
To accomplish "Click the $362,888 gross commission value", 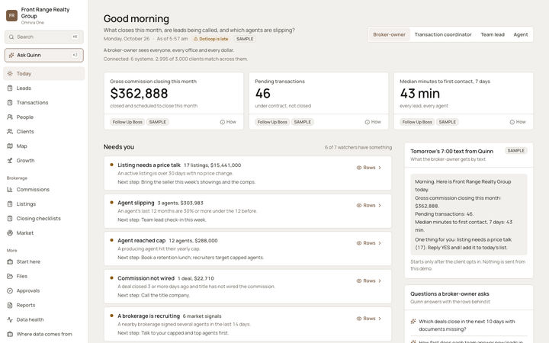I will [x=139, y=94].
